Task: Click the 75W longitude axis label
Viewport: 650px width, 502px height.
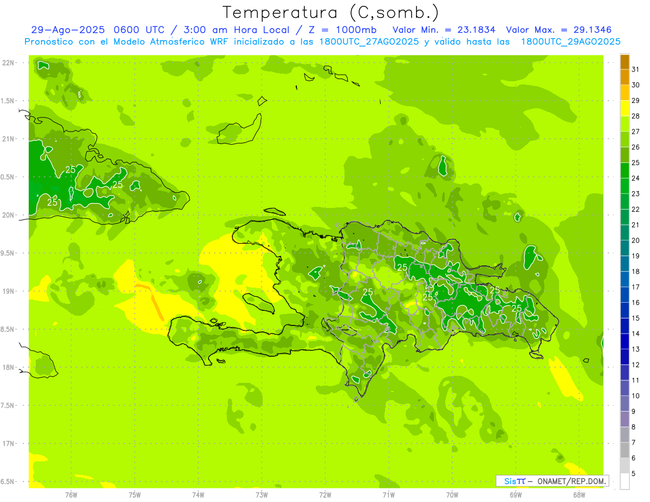Action: [135, 495]
